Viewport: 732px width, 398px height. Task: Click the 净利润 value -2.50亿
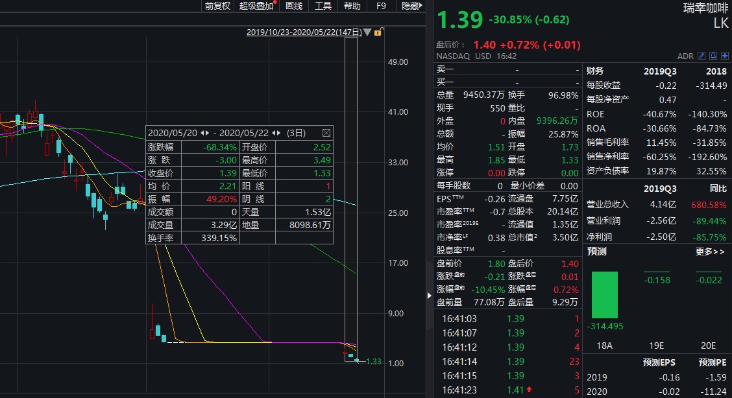point(661,237)
